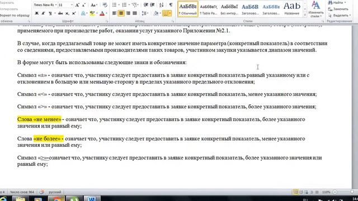Increase paragraph indent

coord(152,5)
